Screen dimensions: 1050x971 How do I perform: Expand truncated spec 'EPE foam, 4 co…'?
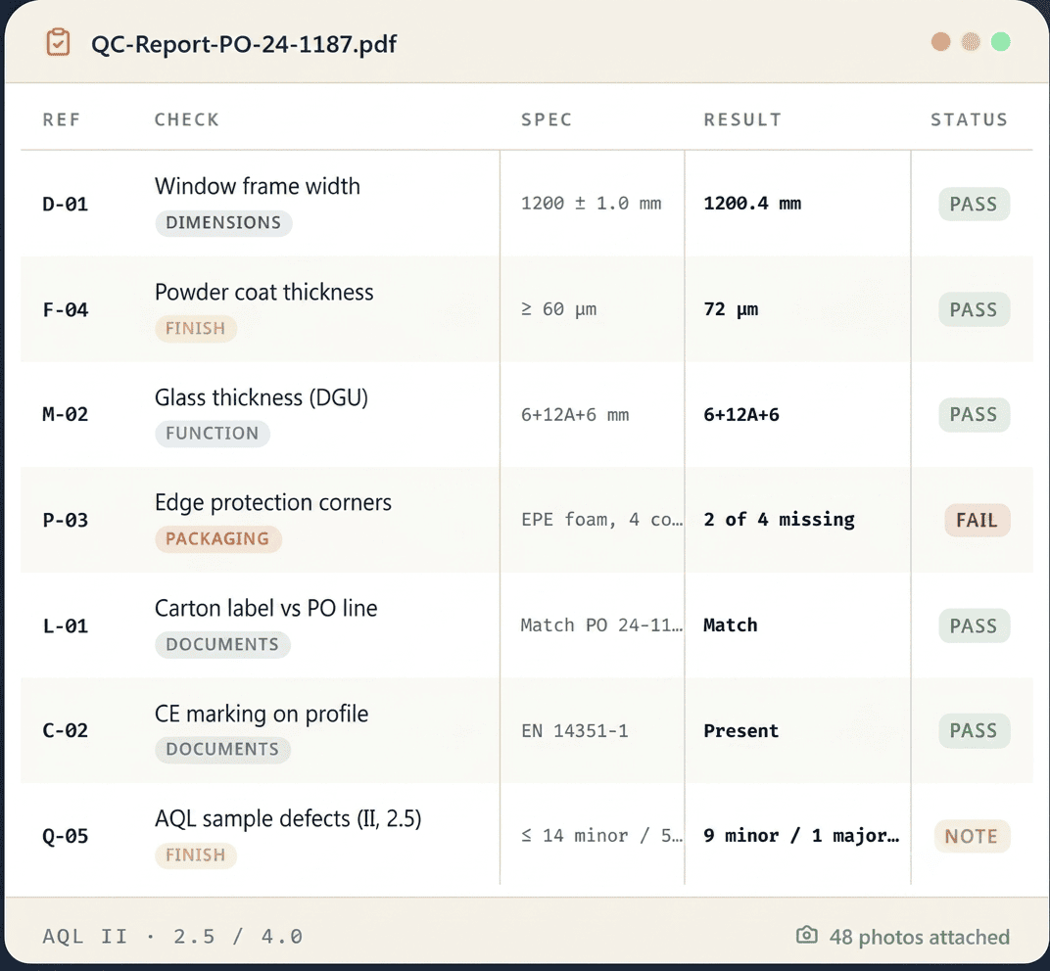(602, 520)
